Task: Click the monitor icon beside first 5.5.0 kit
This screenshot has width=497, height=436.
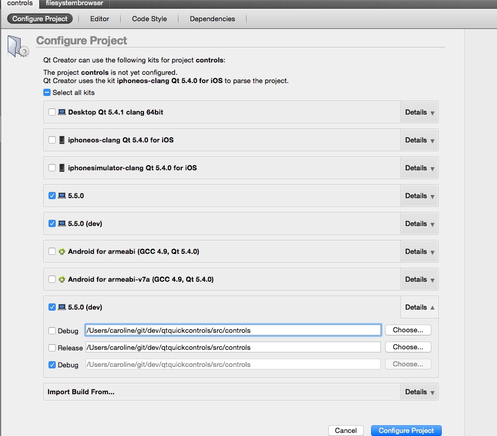Action: point(62,196)
